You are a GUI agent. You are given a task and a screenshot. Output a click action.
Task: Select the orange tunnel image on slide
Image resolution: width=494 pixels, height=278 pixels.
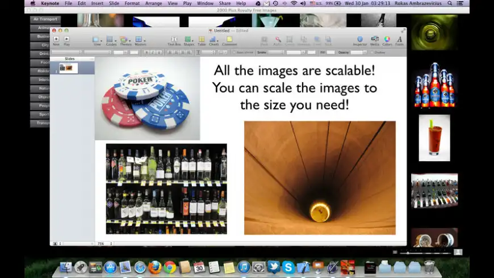[320, 178]
